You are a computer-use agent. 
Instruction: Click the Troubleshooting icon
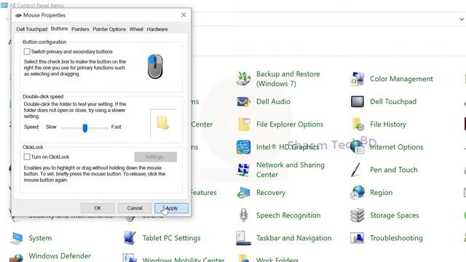358,238
